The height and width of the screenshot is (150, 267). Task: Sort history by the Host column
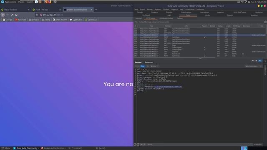coord(151,26)
